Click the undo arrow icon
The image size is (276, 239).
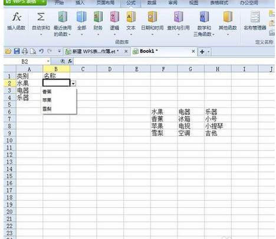41,51
